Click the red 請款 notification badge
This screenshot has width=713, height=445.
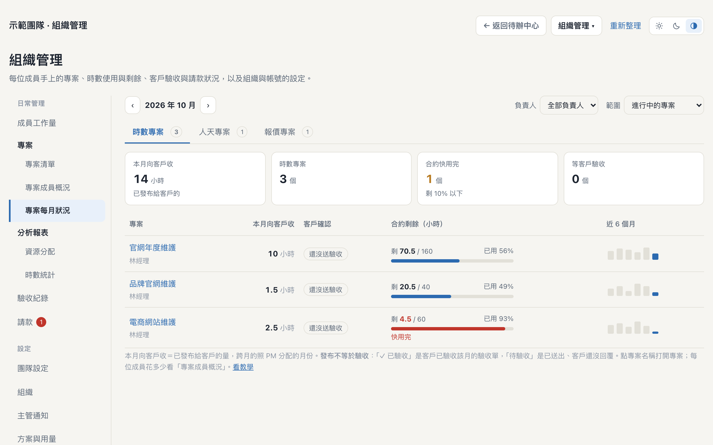[x=41, y=322]
